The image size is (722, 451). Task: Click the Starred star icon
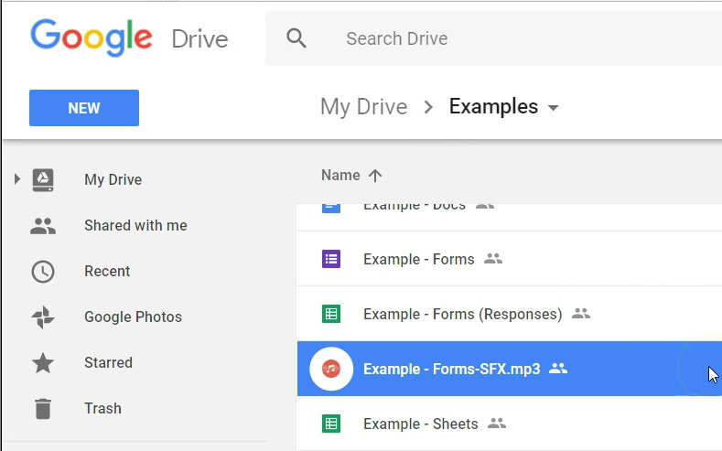pos(43,362)
